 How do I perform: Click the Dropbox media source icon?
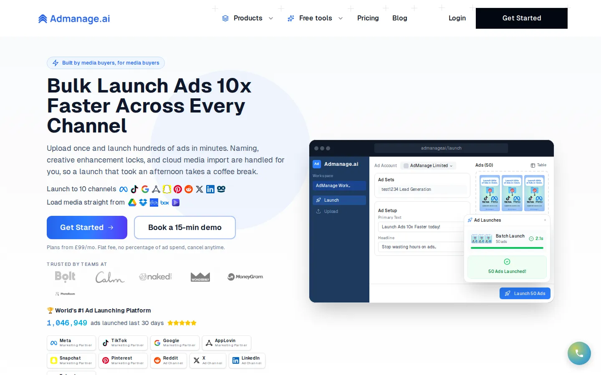point(143,202)
